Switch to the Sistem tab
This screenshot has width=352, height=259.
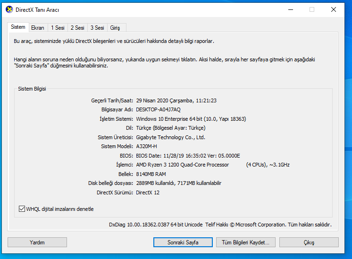pyautogui.click(x=18, y=27)
